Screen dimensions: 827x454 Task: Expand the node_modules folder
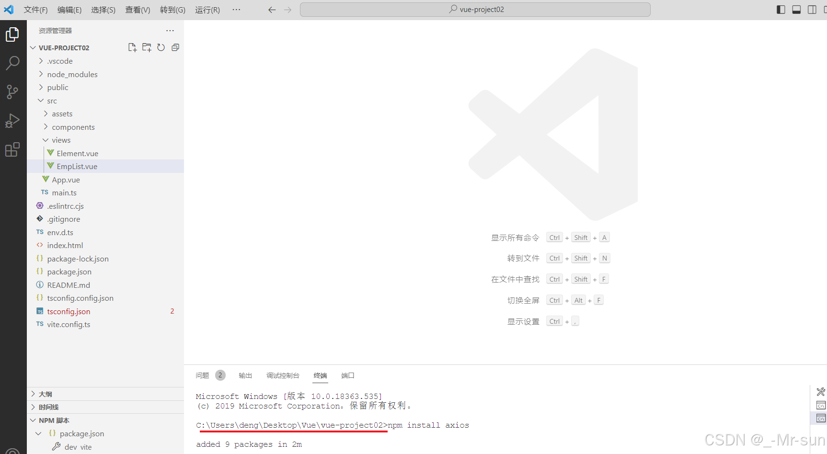tap(105, 74)
